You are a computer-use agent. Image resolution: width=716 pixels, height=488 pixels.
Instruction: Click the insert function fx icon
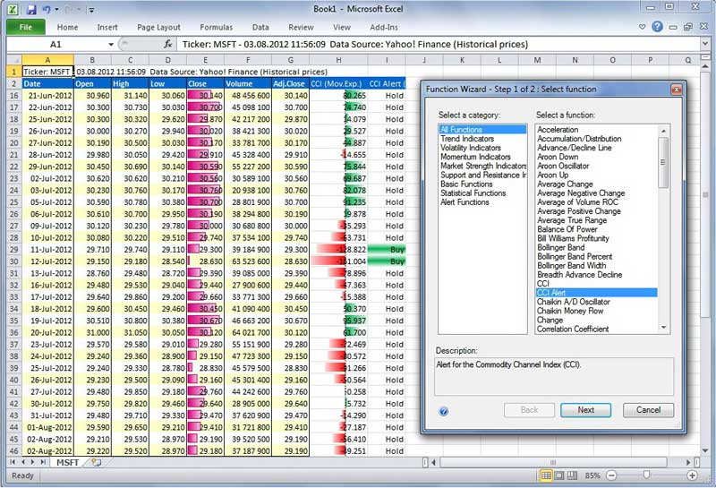tap(167, 44)
